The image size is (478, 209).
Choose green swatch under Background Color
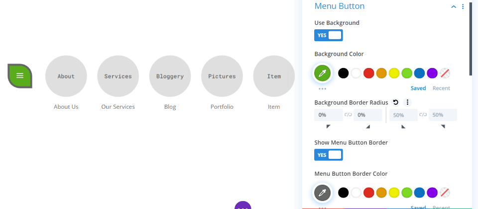click(407, 73)
